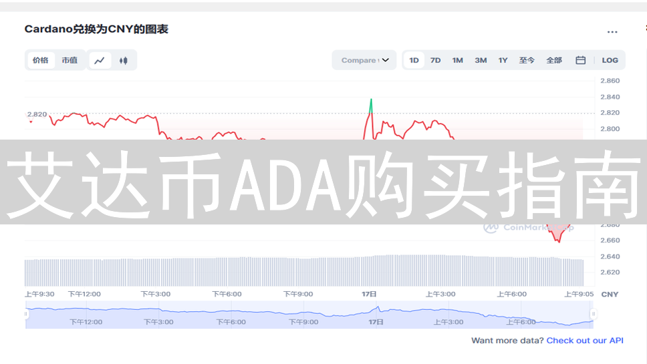The image size is (647, 364).
Task: Open the three-dot more options menu
Action: click(x=612, y=32)
